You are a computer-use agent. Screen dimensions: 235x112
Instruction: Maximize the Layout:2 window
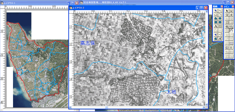click(x=202, y=8)
